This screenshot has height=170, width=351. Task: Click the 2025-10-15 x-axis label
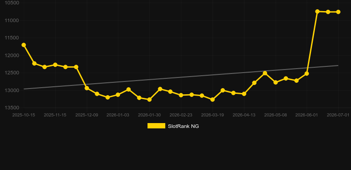24,115
